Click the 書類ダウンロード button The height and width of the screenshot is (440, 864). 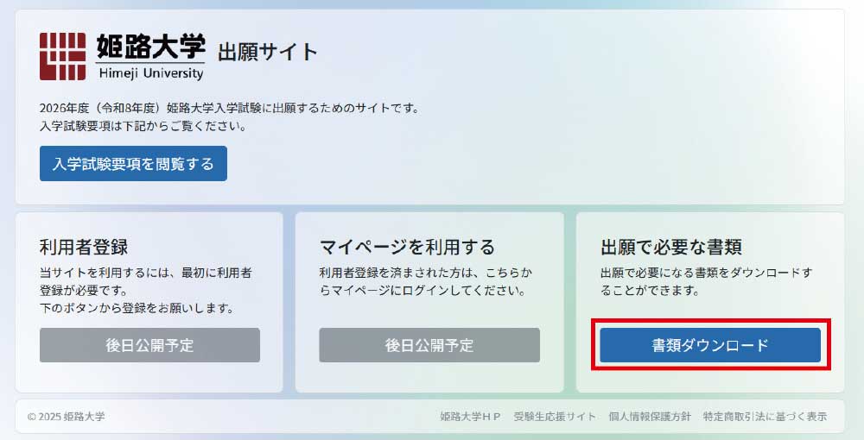click(x=710, y=345)
